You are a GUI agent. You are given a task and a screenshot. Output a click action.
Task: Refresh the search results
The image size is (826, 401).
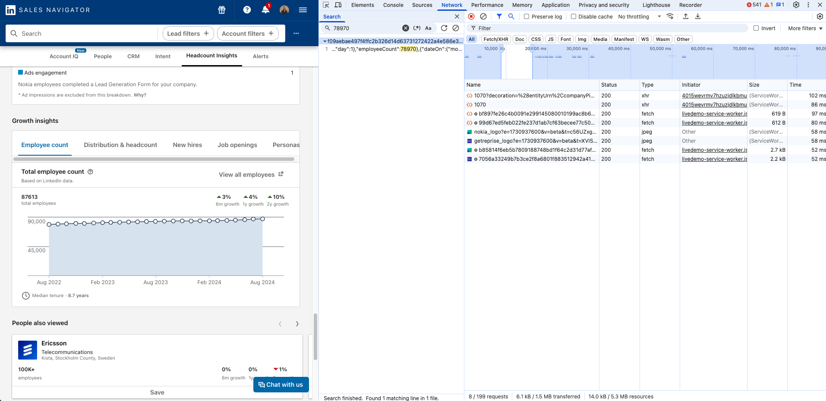[x=444, y=28]
